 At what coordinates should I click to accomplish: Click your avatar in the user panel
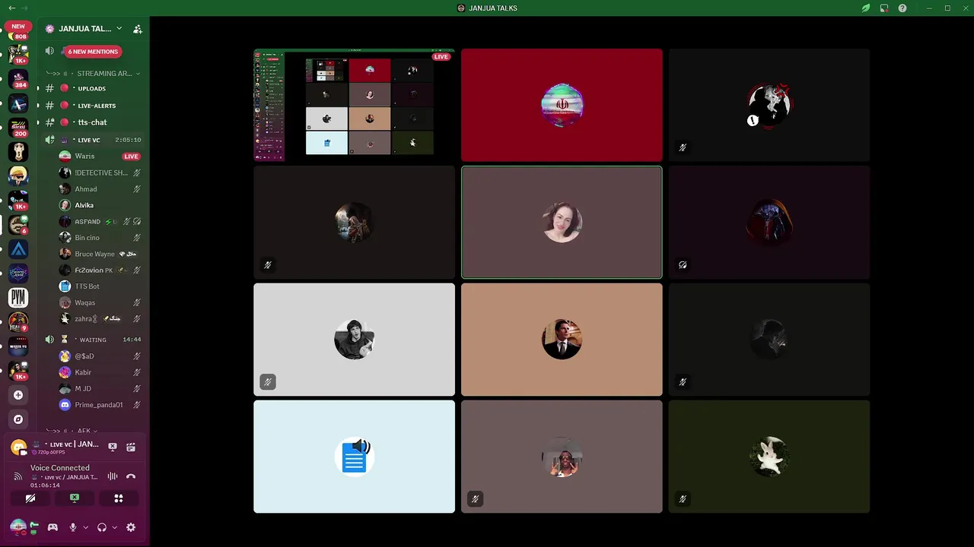click(x=18, y=526)
